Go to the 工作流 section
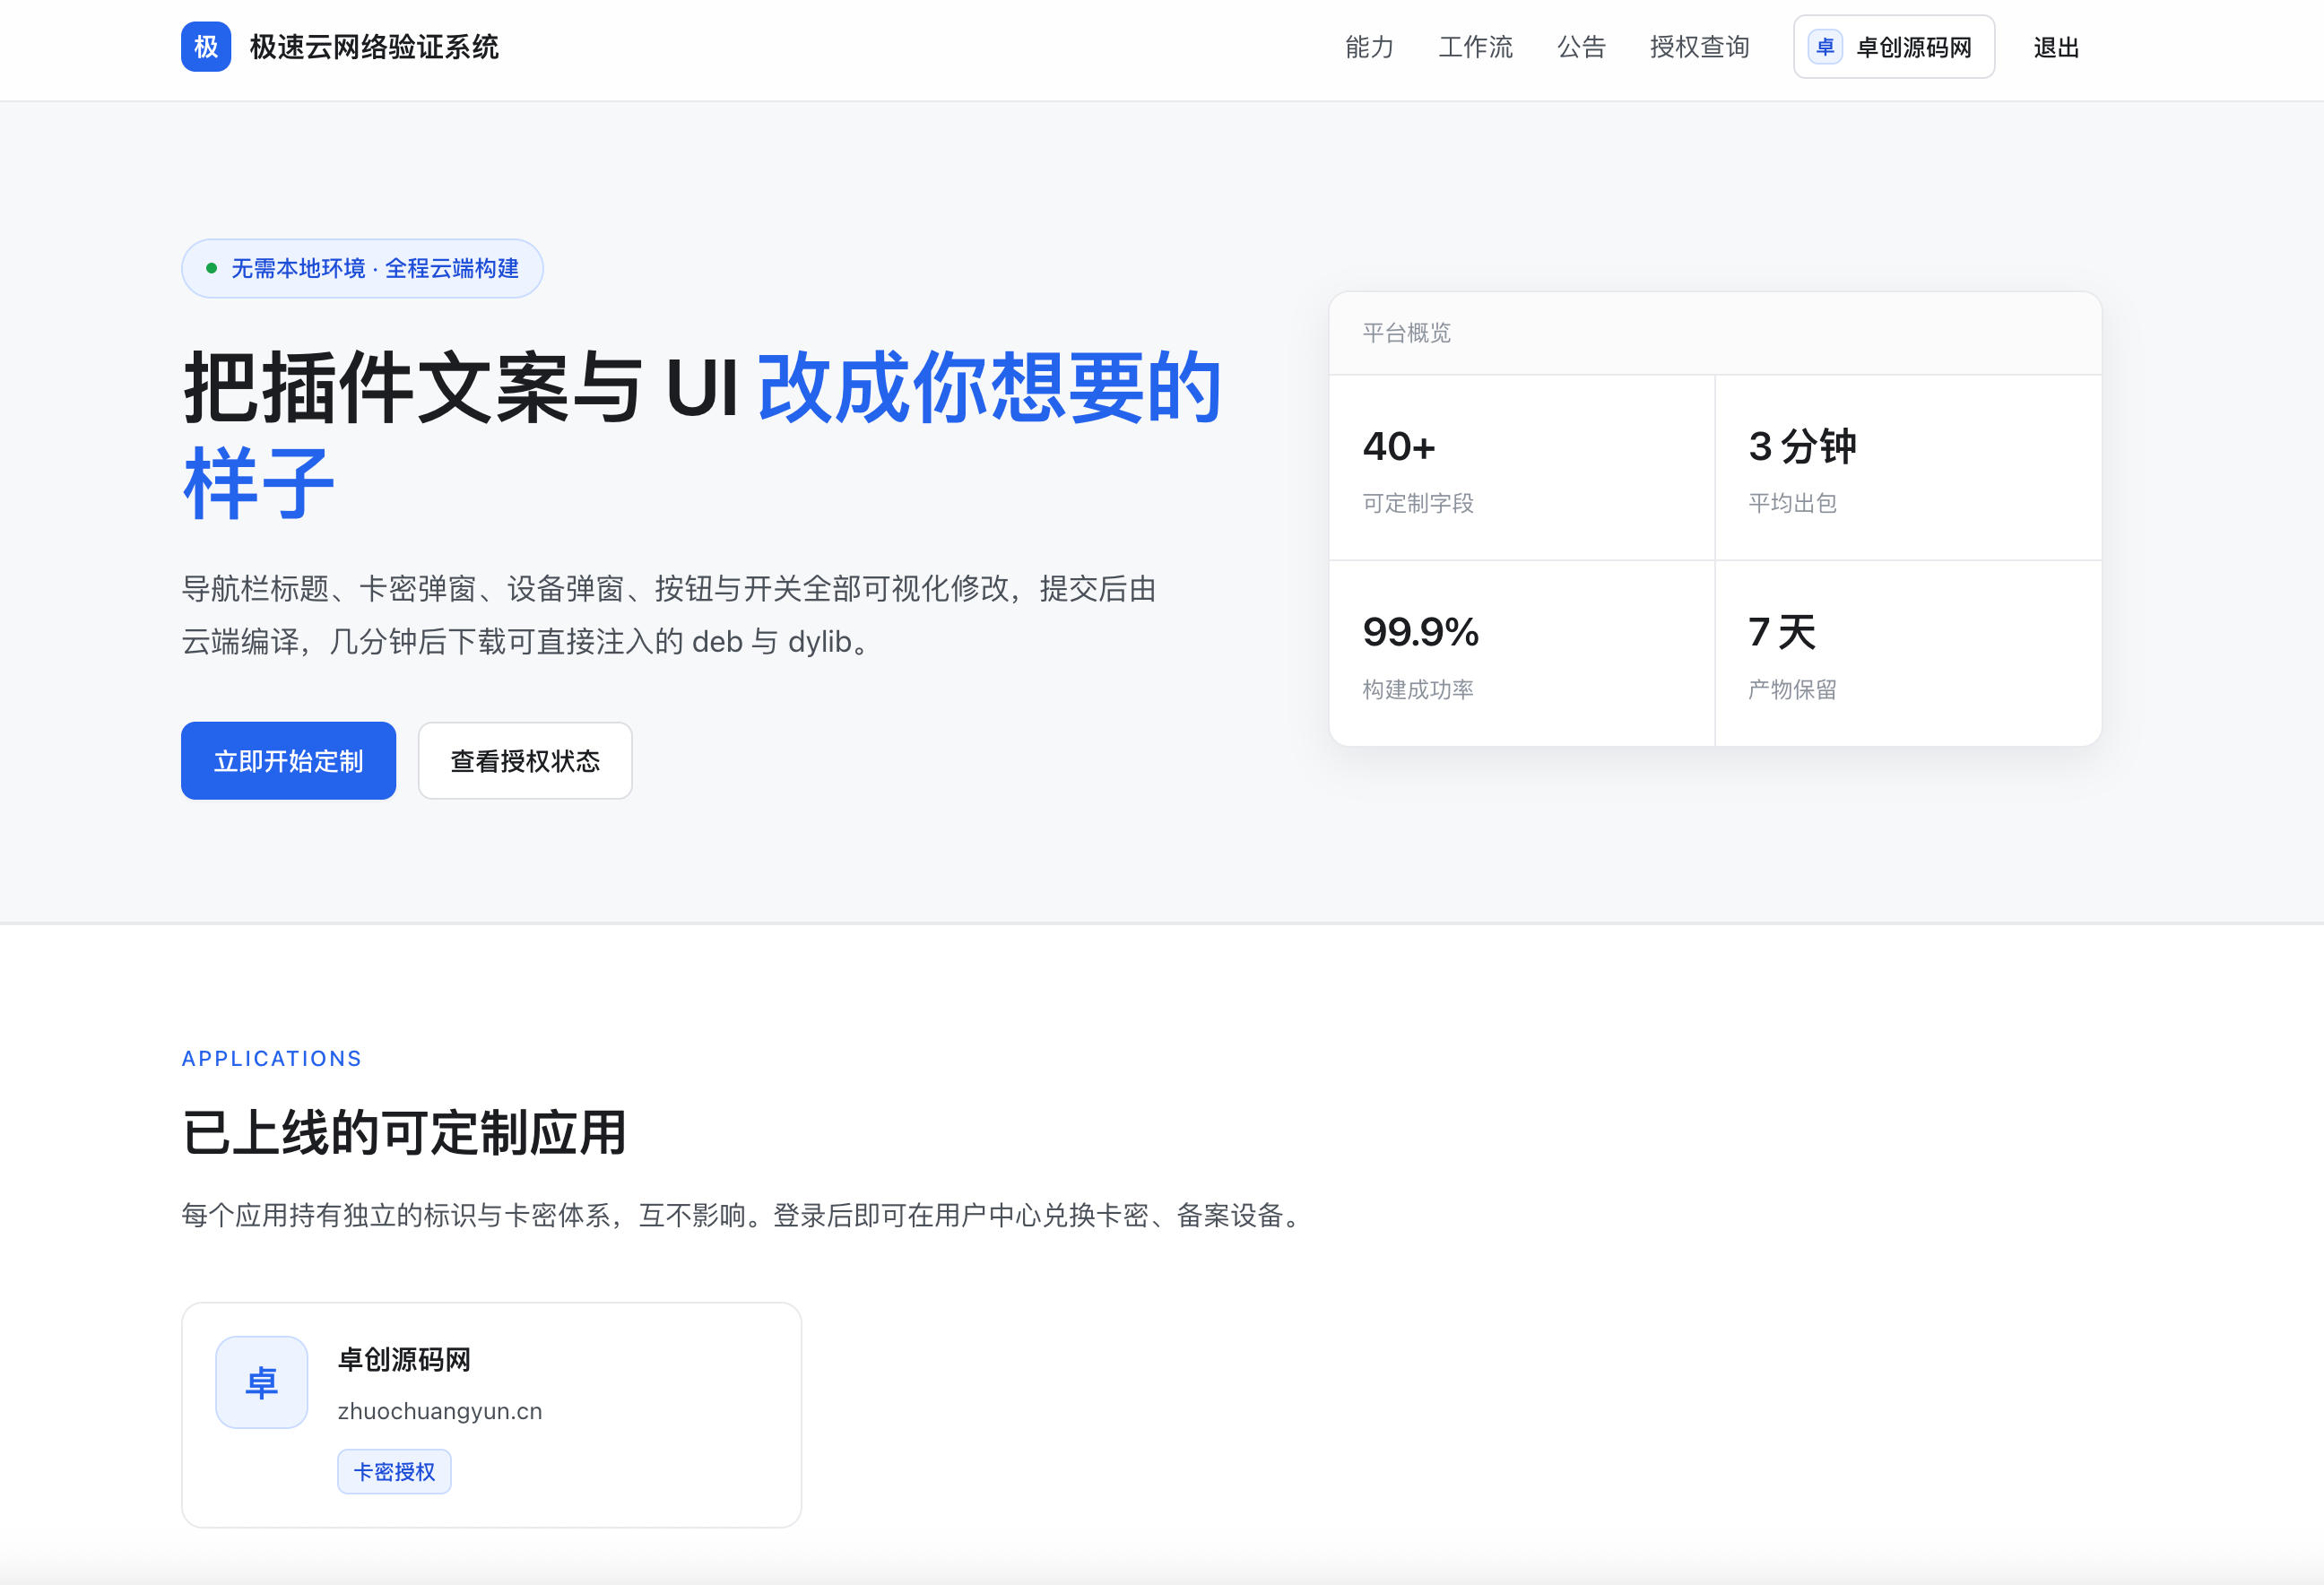 (x=1475, y=47)
